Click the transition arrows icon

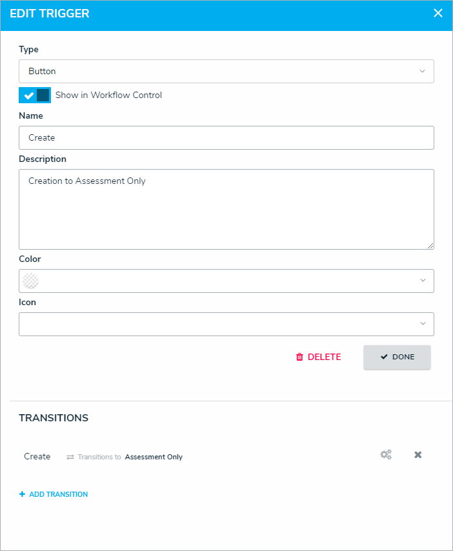pyautogui.click(x=70, y=457)
